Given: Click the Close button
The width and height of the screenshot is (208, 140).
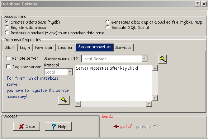Looking at the screenshot, I should click(x=27, y=126).
